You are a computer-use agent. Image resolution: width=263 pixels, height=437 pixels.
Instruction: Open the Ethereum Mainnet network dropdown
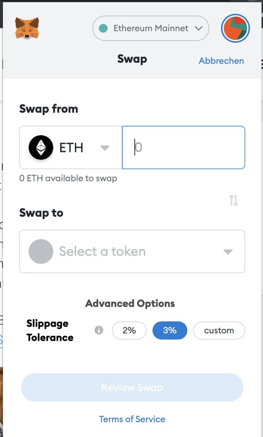click(x=150, y=28)
